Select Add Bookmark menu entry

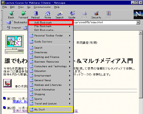click(x=51, y=22)
